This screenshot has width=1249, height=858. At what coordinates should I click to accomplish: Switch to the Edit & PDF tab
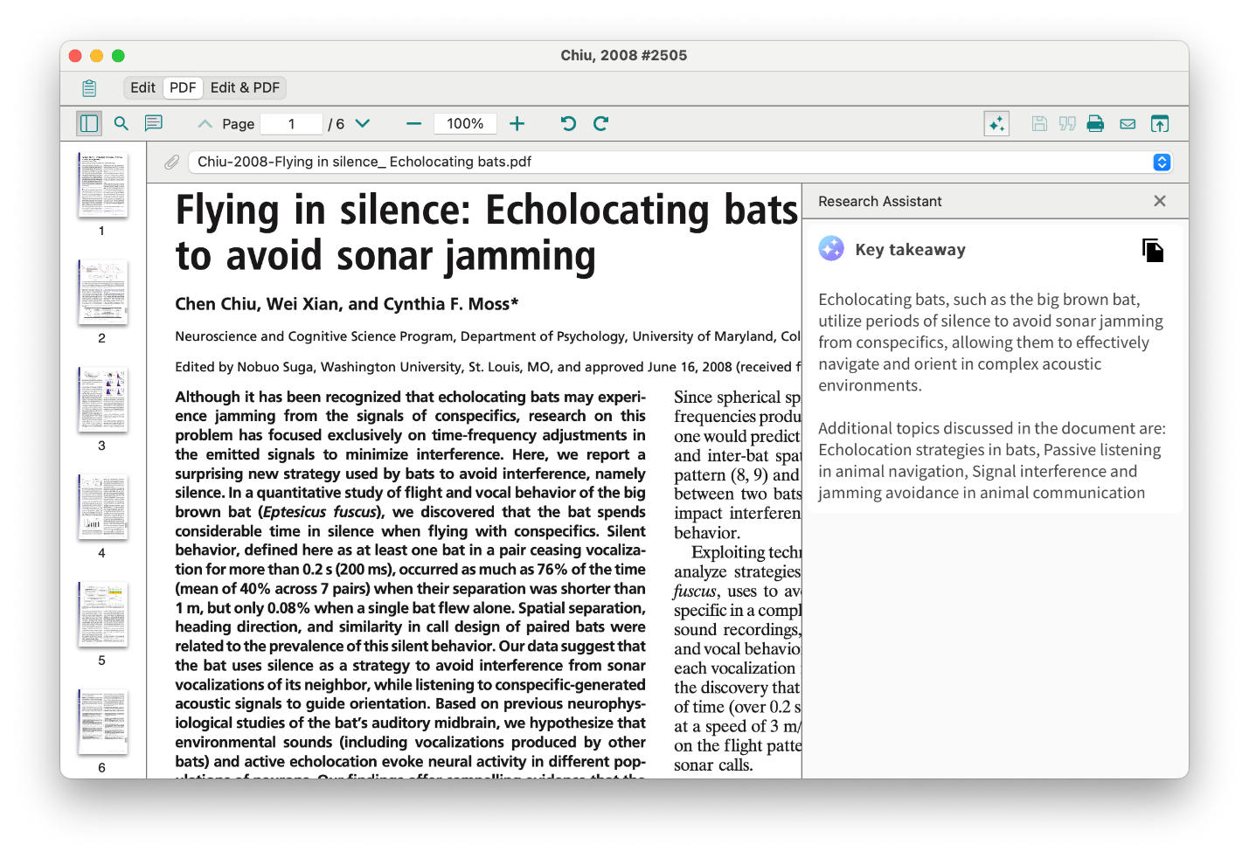click(x=245, y=87)
